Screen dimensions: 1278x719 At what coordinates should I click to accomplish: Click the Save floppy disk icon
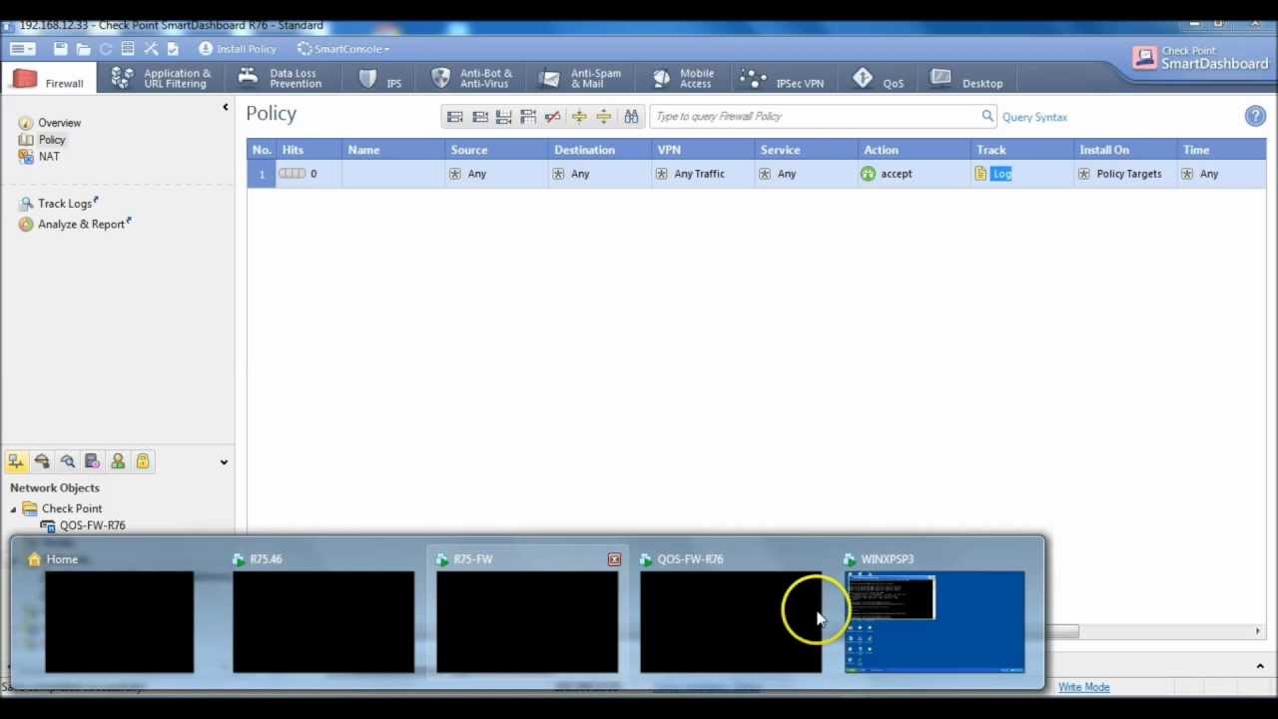tap(61, 48)
